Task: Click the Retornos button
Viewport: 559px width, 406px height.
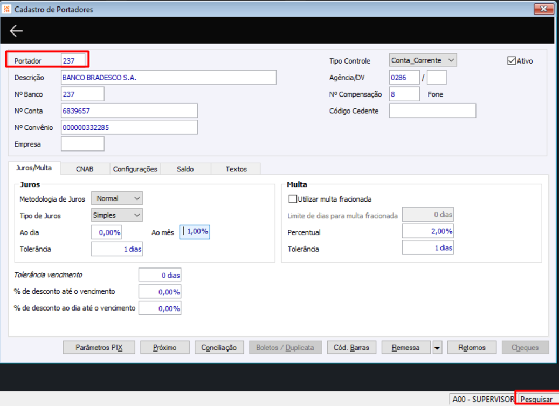Action: pos(472,348)
